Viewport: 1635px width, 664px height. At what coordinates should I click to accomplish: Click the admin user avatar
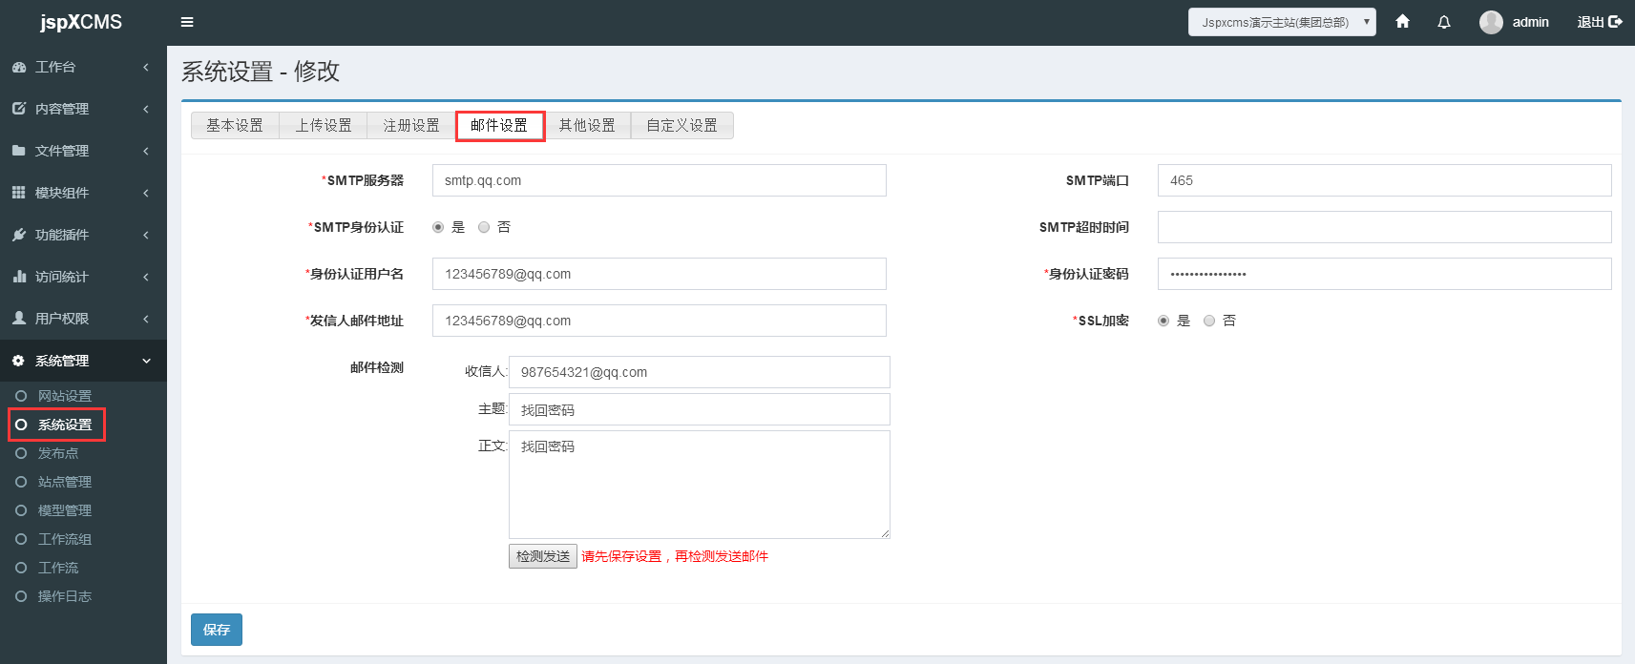pos(1491,22)
